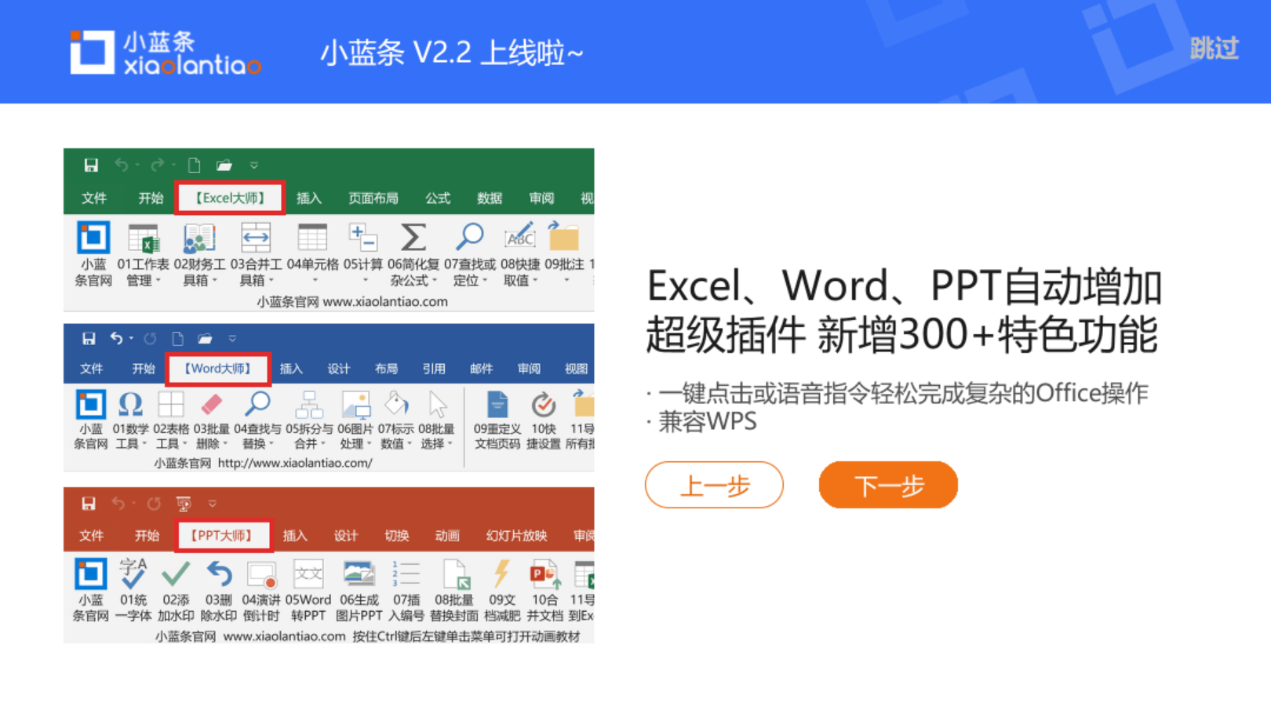Click 07标示数值 paint bucket icon
Screen dimensions: 1271x706
(x=396, y=405)
